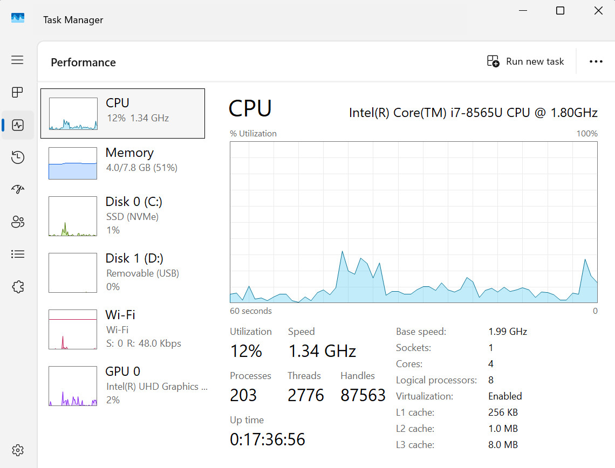Maximize the Task Manager window
615x468 pixels.
tap(560, 11)
